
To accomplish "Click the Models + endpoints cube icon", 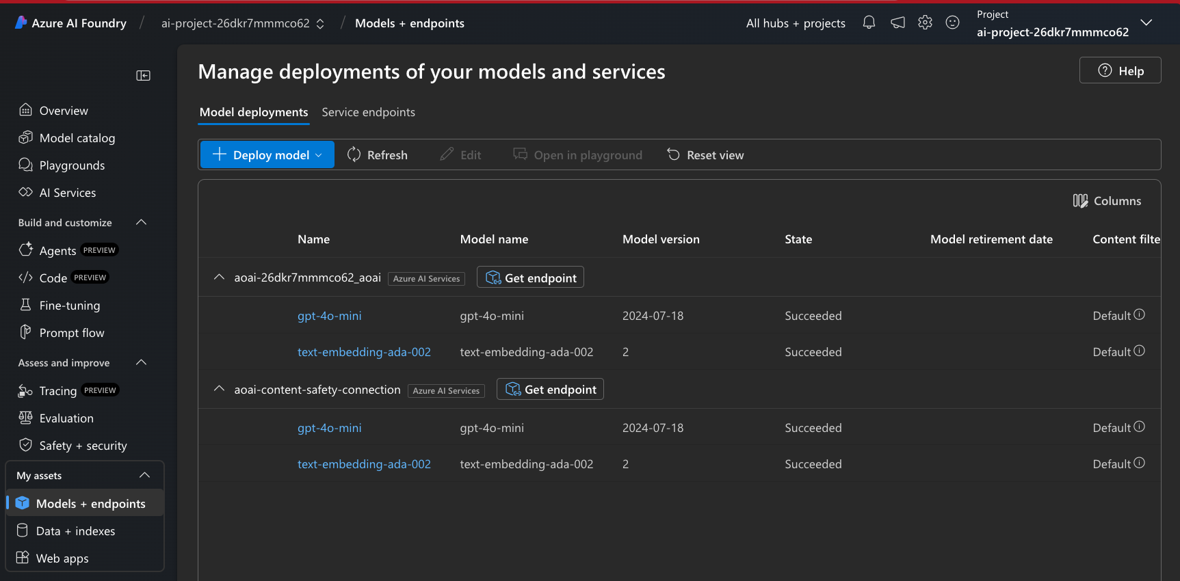I will [x=22, y=503].
